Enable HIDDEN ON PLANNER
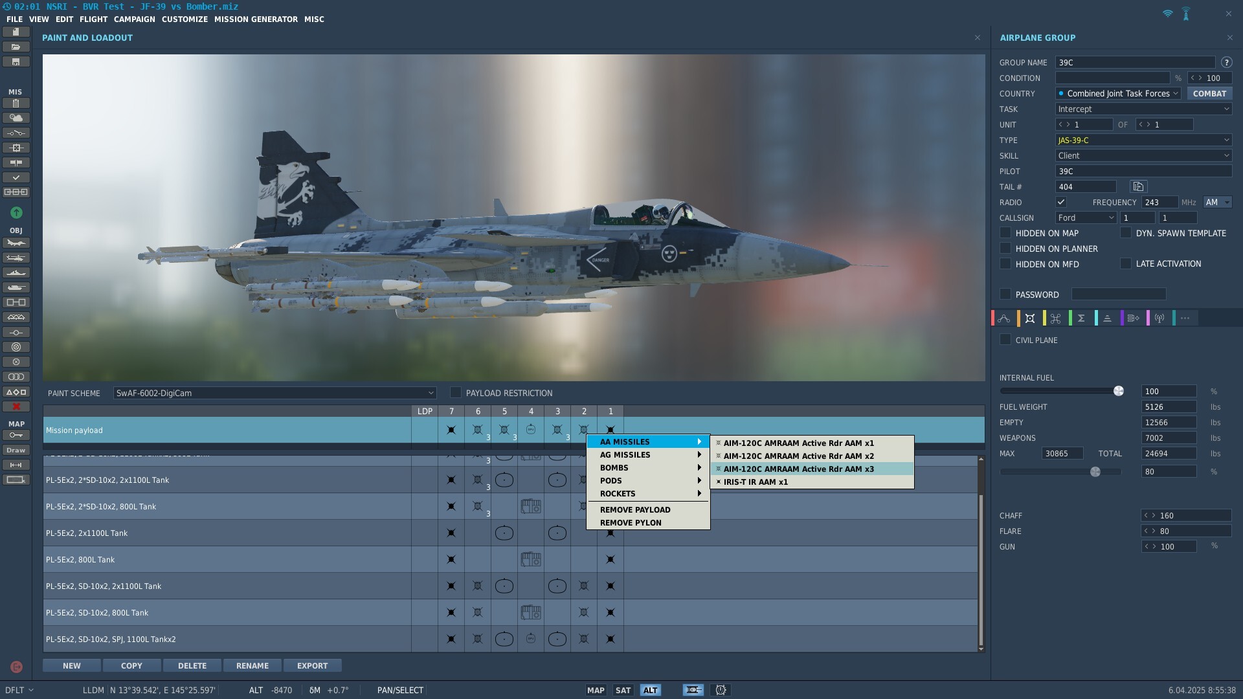The height and width of the screenshot is (699, 1243). (1005, 248)
